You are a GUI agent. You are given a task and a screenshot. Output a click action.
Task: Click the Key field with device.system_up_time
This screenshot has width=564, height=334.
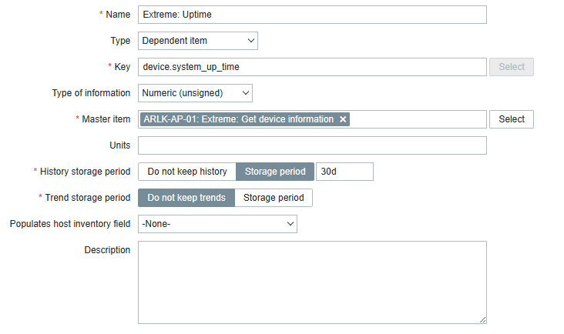pyautogui.click(x=312, y=67)
